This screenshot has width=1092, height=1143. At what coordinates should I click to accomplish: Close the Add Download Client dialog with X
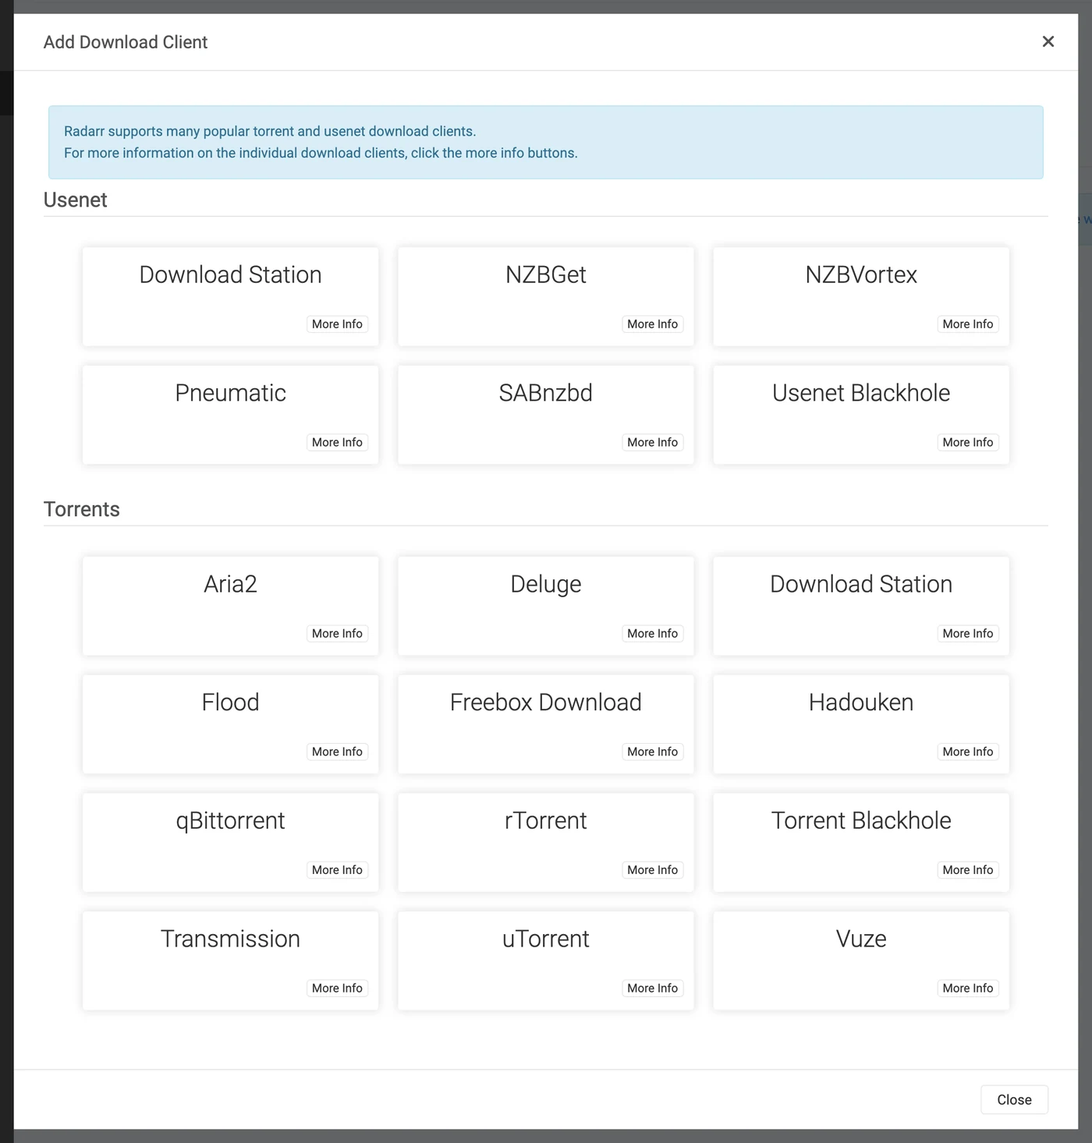[x=1048, y=41]
